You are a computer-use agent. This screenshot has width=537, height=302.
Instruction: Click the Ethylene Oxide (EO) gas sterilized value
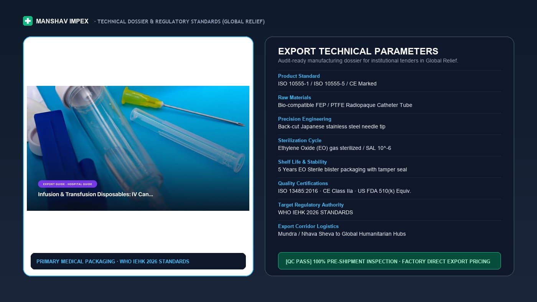334,148
